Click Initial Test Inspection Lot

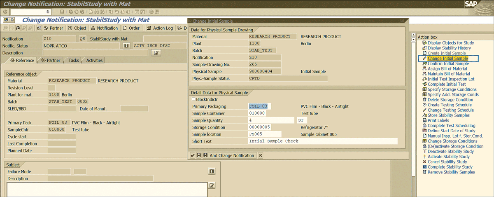click(x=451, y=79)
